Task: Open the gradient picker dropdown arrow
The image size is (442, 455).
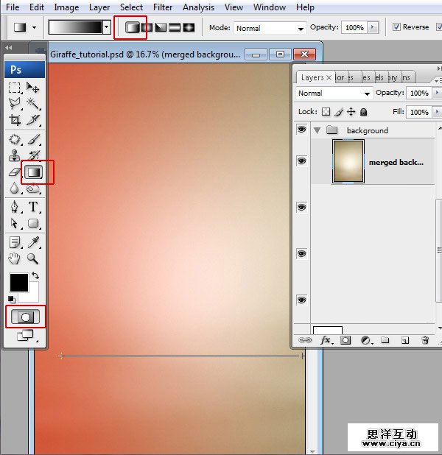Action: click(108, 27)
